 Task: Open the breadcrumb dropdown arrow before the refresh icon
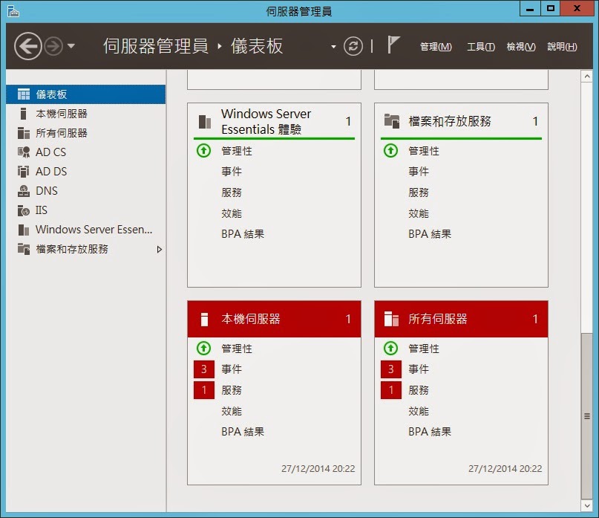coord(333,47)
